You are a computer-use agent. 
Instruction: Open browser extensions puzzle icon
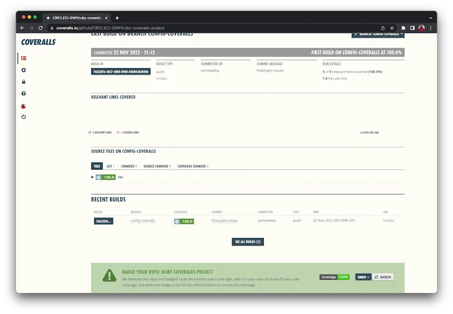pyautogui.click(x=403, y=28)
